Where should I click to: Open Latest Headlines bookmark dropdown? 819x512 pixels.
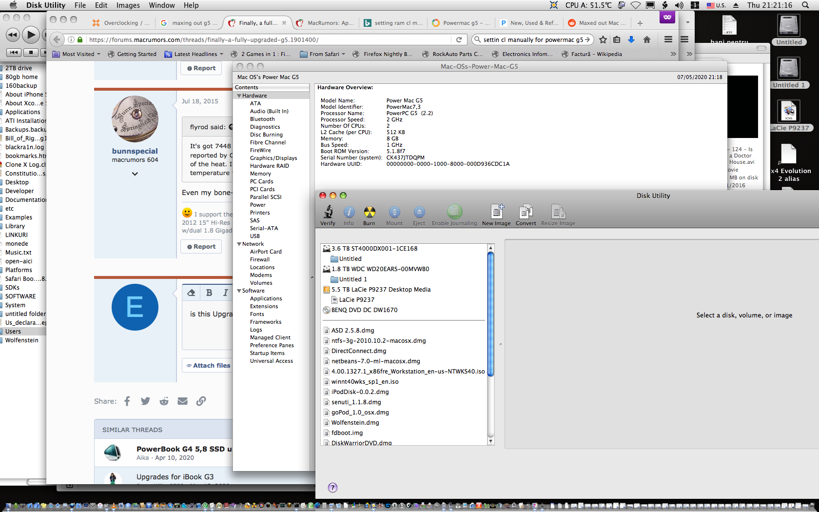point(194,54)
